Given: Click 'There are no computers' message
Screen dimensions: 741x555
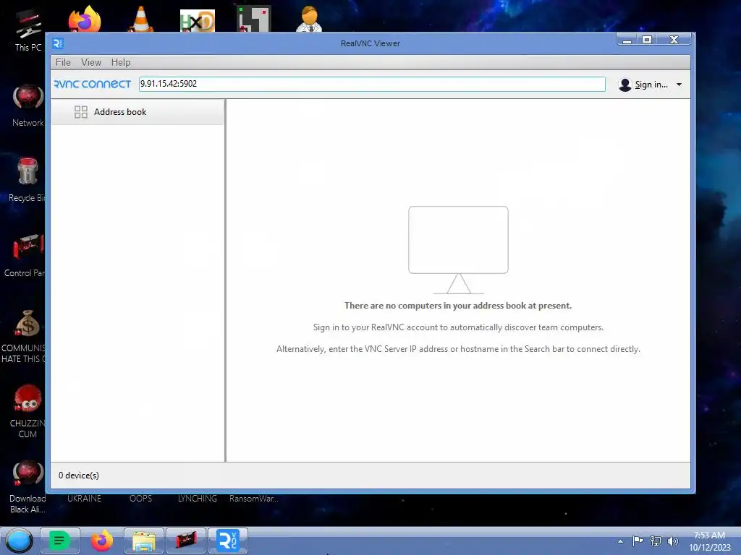Looking at the screenshot, I should (458, 306).
